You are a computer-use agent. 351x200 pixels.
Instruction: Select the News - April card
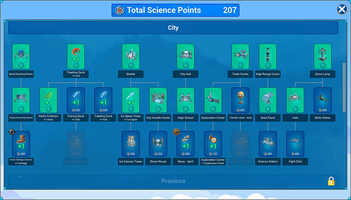coord(186,144)
